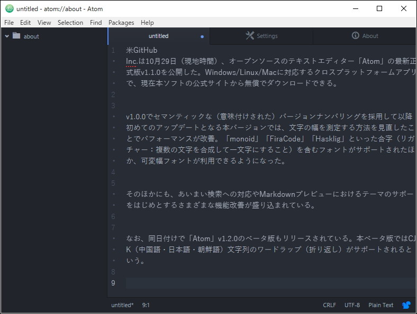Image resolution: width=417 pixels, height=314 pixels.
Task: Collapse the about folder chevron
Action: tap(7, 36)
